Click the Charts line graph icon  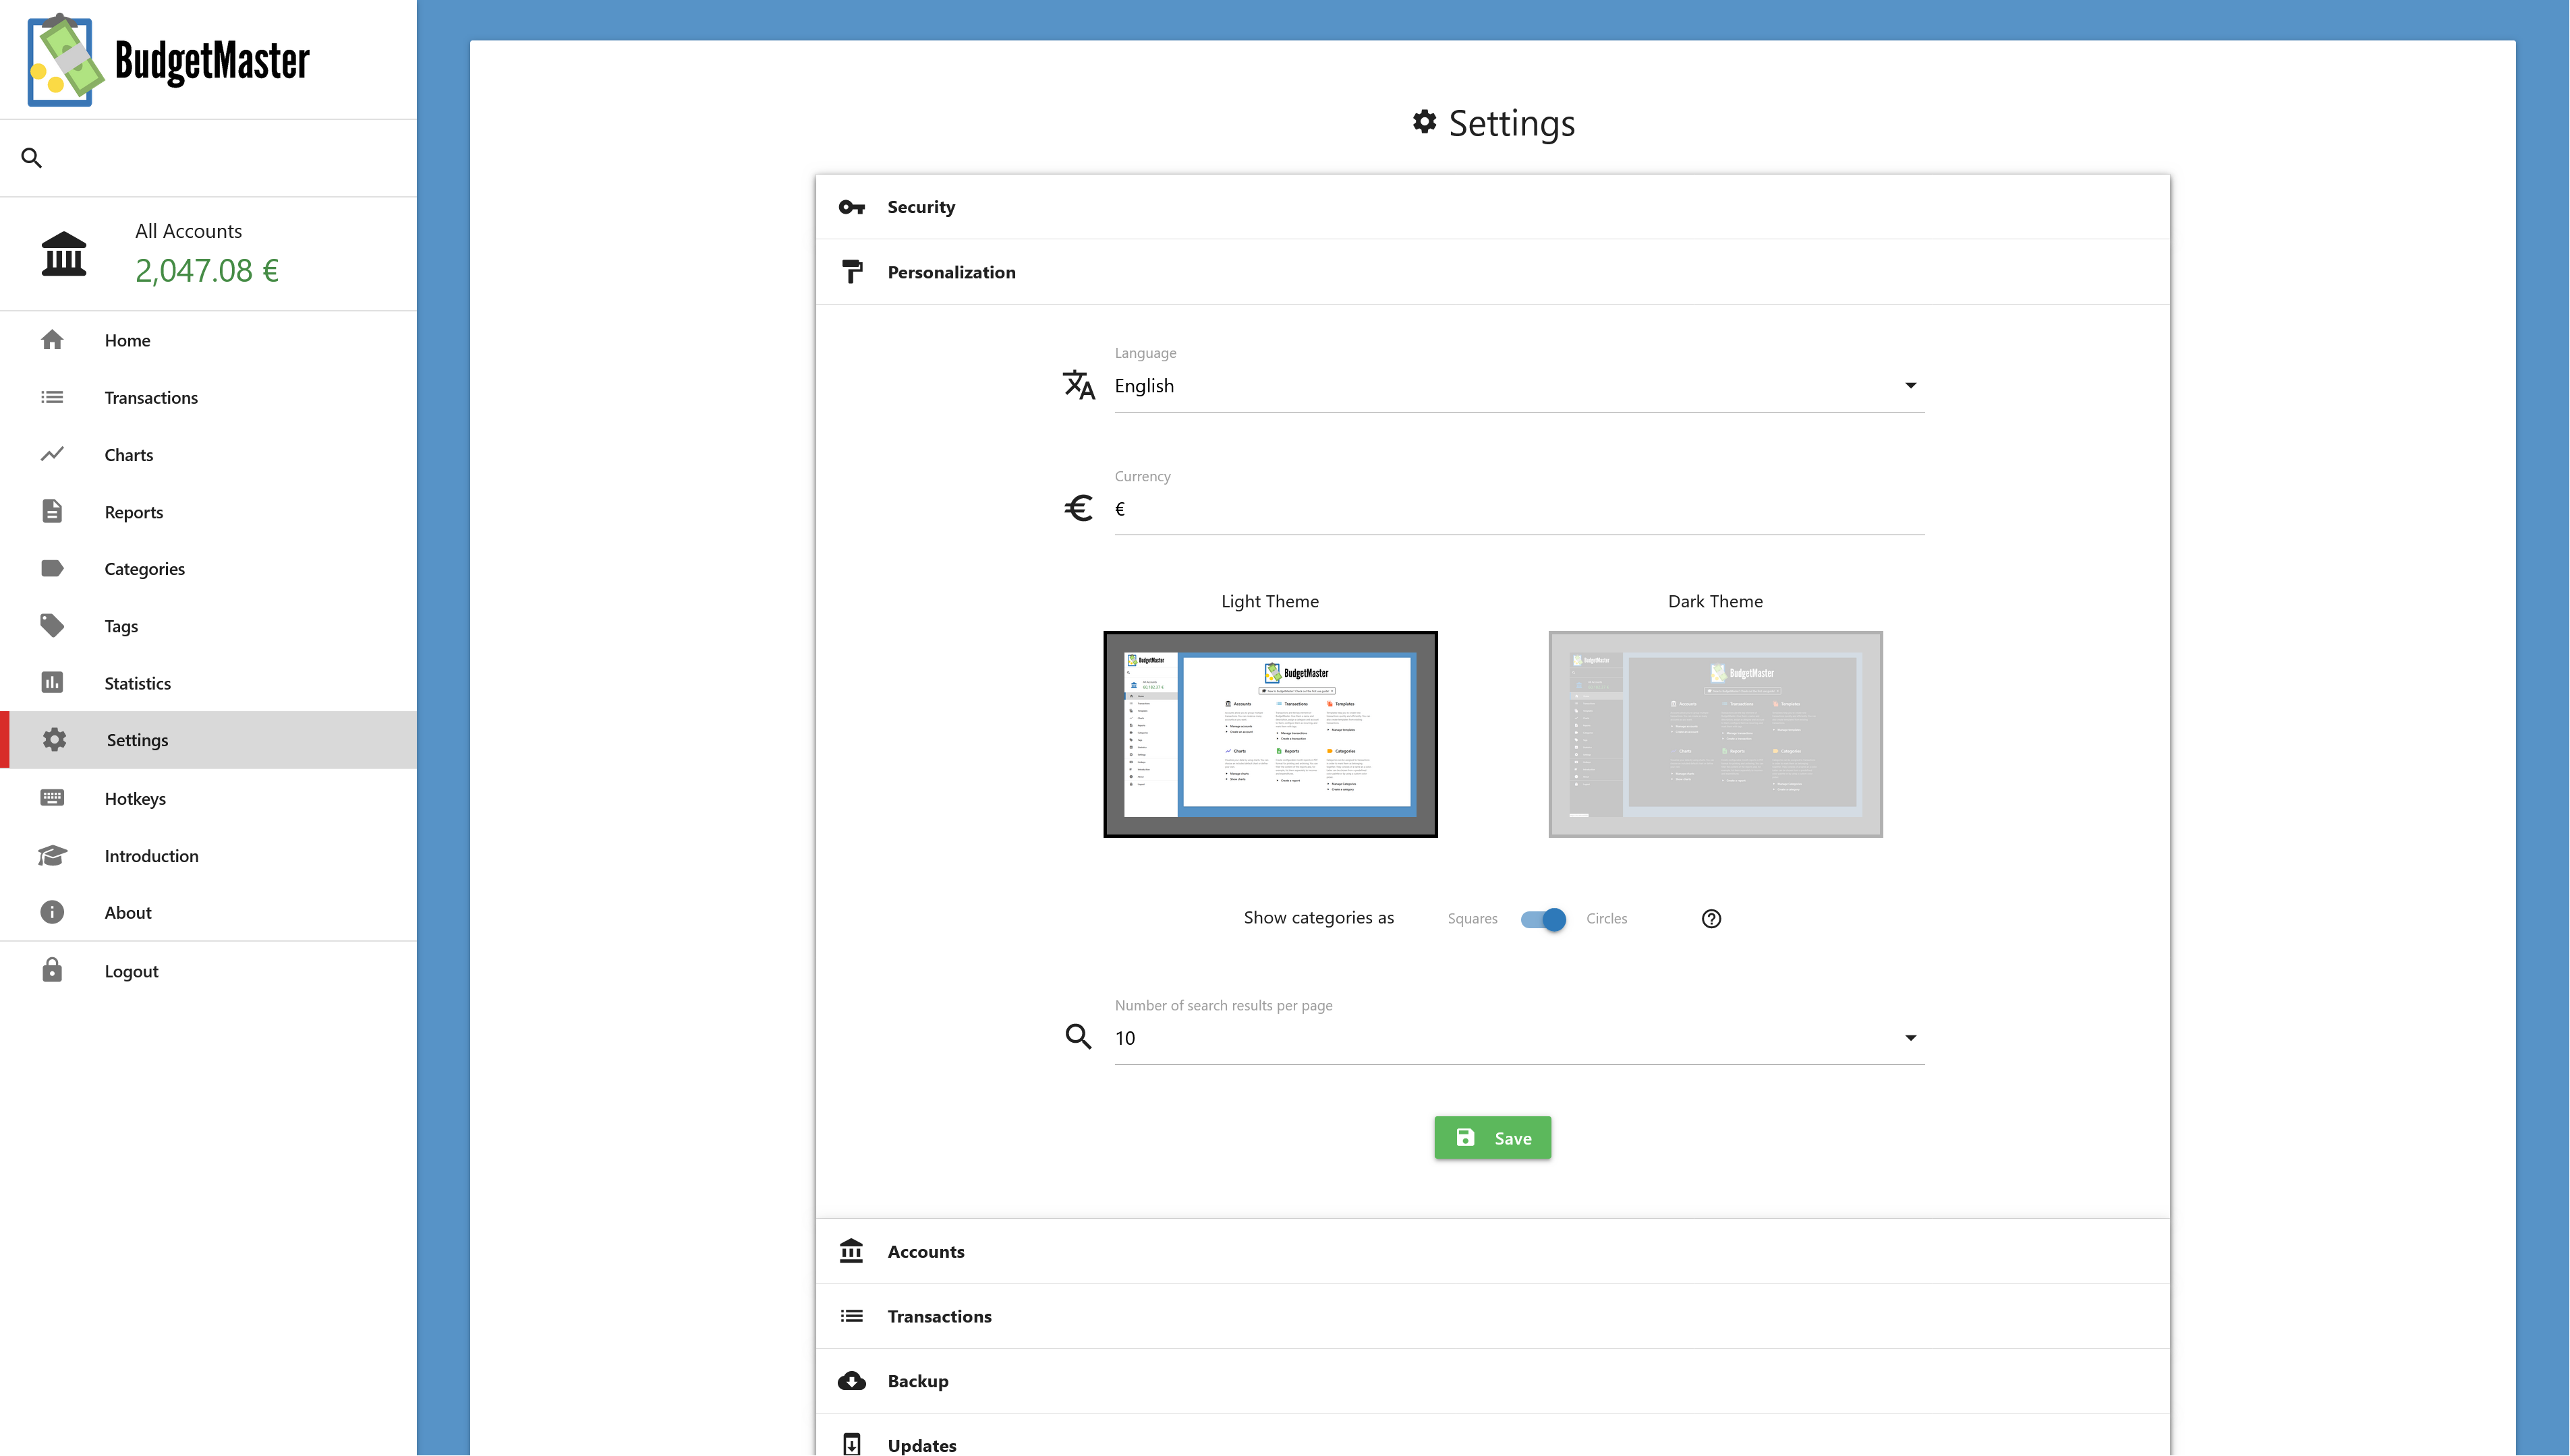click(x=52, y=454)
